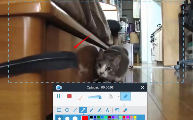193x120 pixels.
Task: Pick the yellow color swatch
Action: [x=135, y=117]
